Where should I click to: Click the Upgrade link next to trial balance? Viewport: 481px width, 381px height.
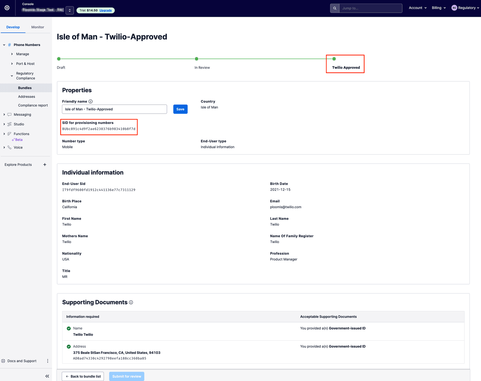click(x=105, y=10)
